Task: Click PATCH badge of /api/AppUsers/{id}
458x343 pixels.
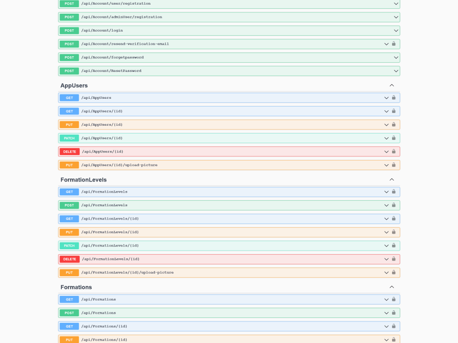Action: (x=69, y=138)
